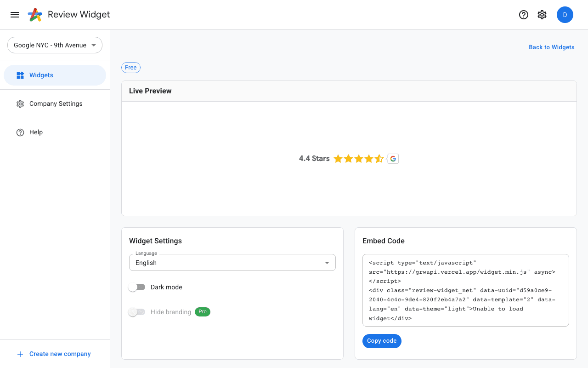The image size is (588, 368).
Task: Click the settings gear icon in the header
Action: pos(542,15)
